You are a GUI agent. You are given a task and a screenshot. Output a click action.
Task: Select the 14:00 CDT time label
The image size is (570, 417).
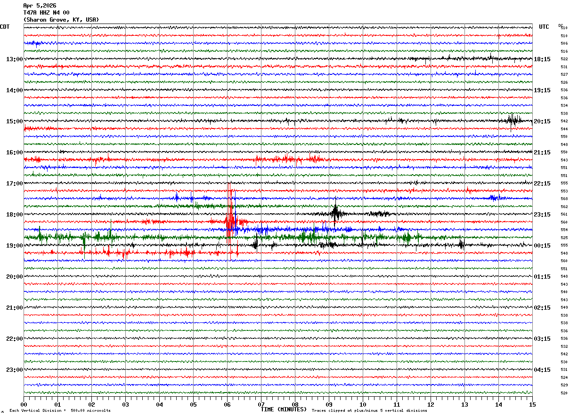[14, 90]
